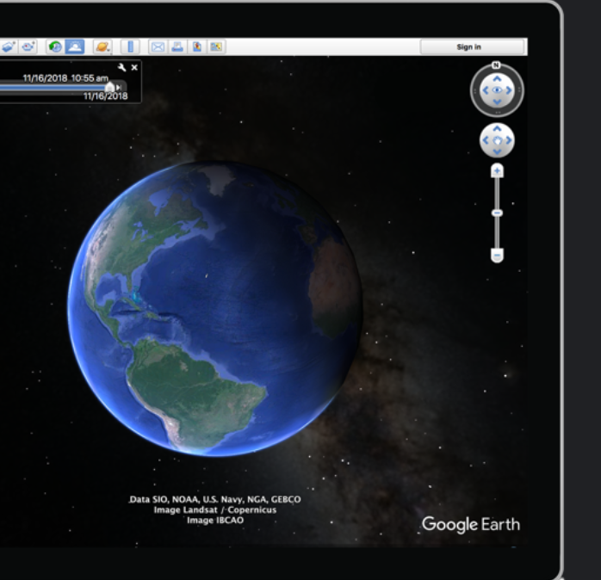601x580 pixels.
Task: Click the Print icon in toolbar
Action: click(x=177, y=46)
